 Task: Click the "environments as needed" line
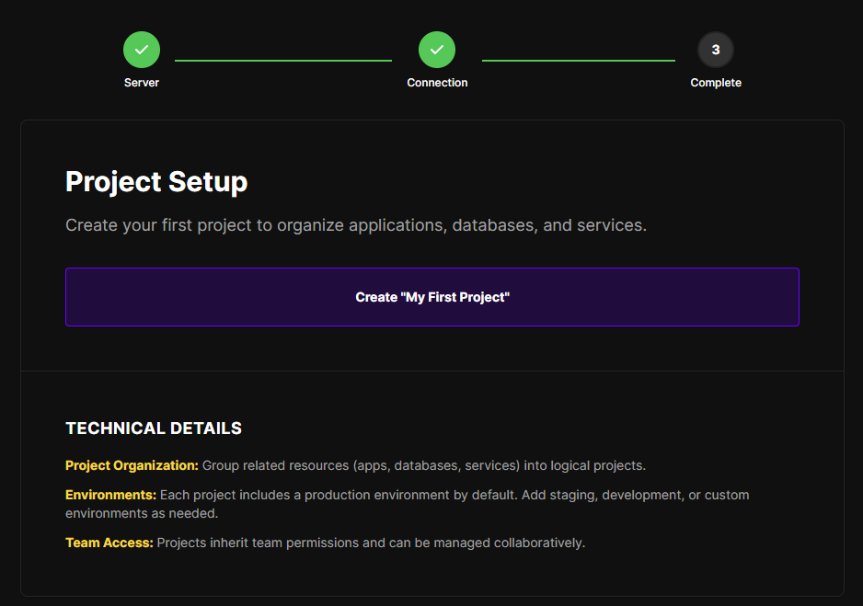142,514
